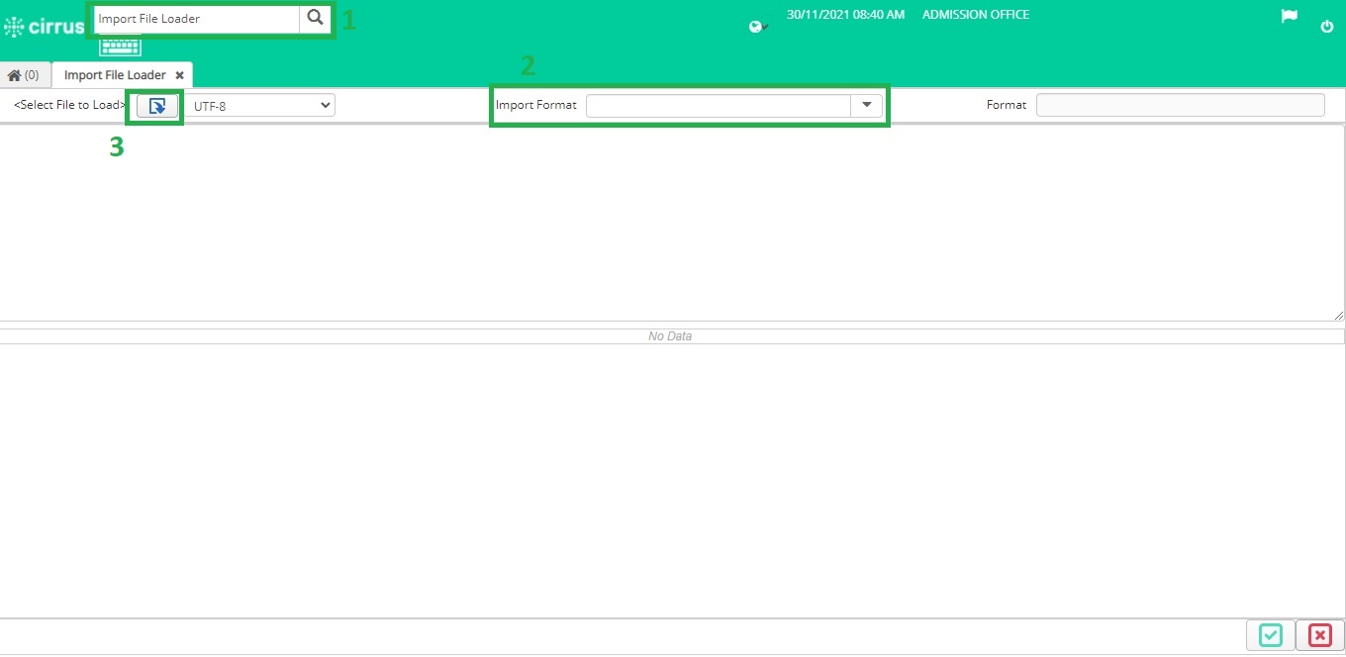Click the Cirrus logo

[x=45, y=27]
